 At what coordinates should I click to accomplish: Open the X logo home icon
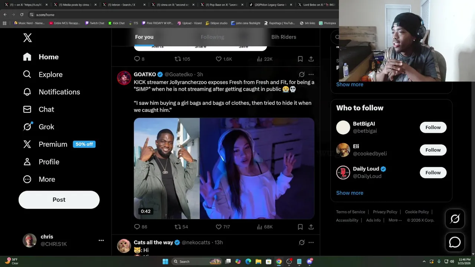(27, 37)
